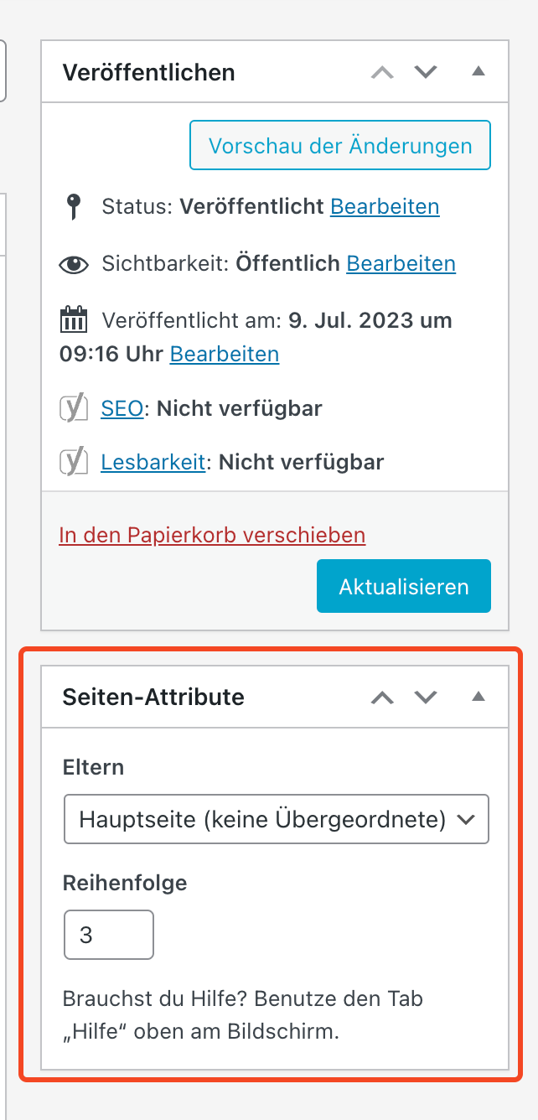This screenshot has width=538, height=1120.
Task: Open the Eltern parent page dropdown
Action: click(x=277, y=819)
